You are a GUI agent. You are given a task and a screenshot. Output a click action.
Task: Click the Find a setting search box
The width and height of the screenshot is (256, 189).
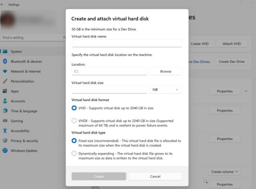tap(33, 38)
